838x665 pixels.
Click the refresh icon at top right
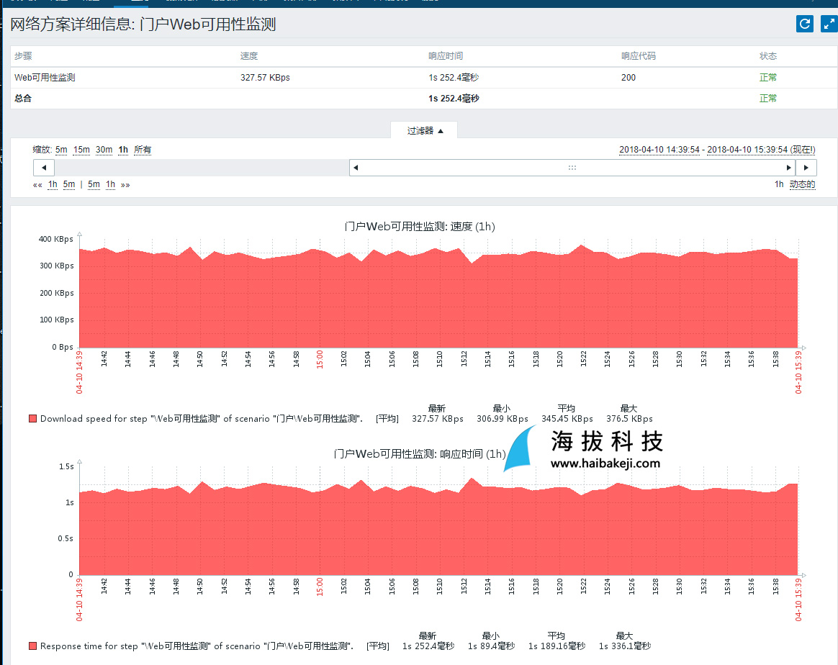804,24
